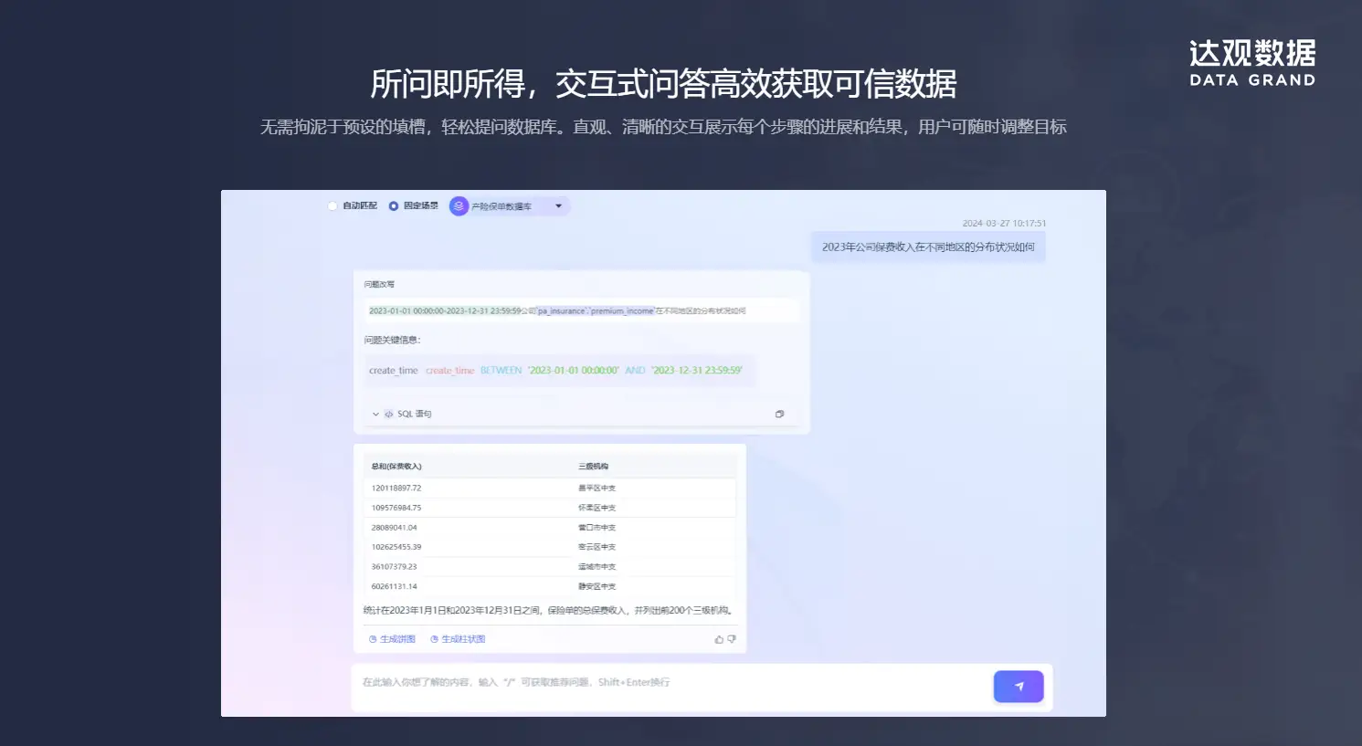Image resolution: width=1362 pixels, height=746 pixels.
Task: Click the 生成饼图 link
Action: [397, 638]
